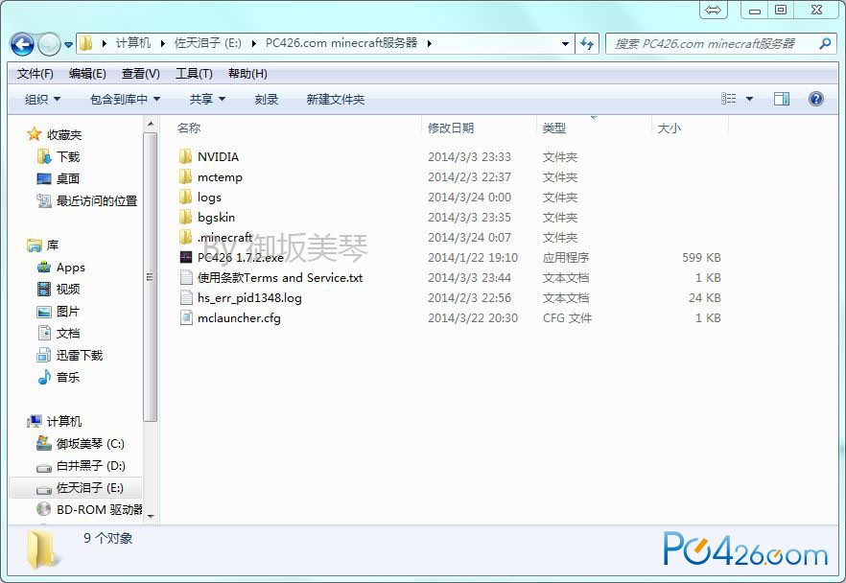846x583 pixels.
Task: Click the PC426 1.7.2.exe file name
Action: point(240,257)
